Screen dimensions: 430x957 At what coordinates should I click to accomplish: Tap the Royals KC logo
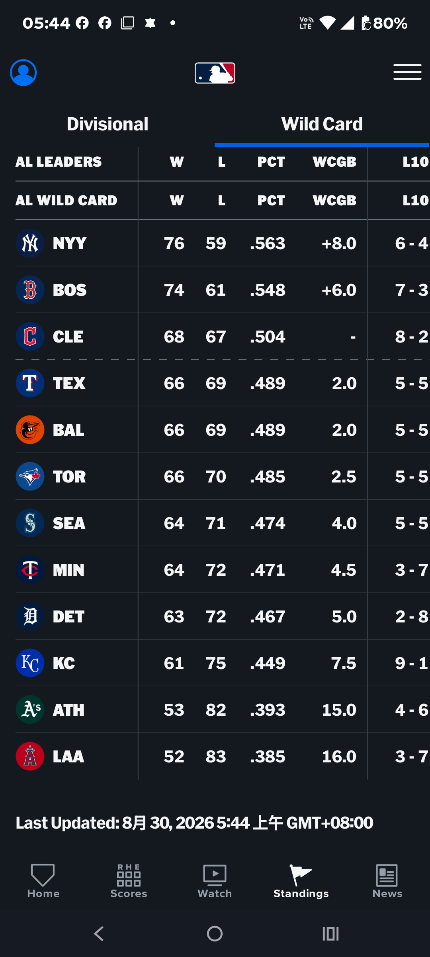30,663
